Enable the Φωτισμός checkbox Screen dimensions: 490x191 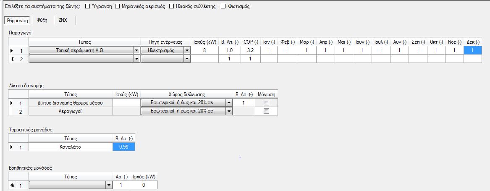pyautogui.click(x=223, y=6)
